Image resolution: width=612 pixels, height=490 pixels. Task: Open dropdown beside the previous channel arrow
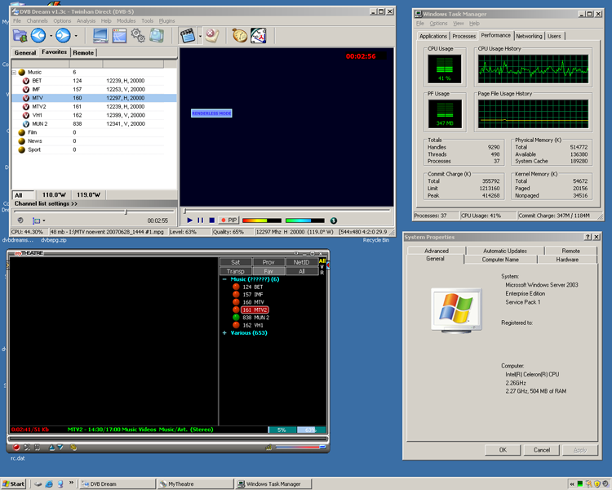(51, 36)
